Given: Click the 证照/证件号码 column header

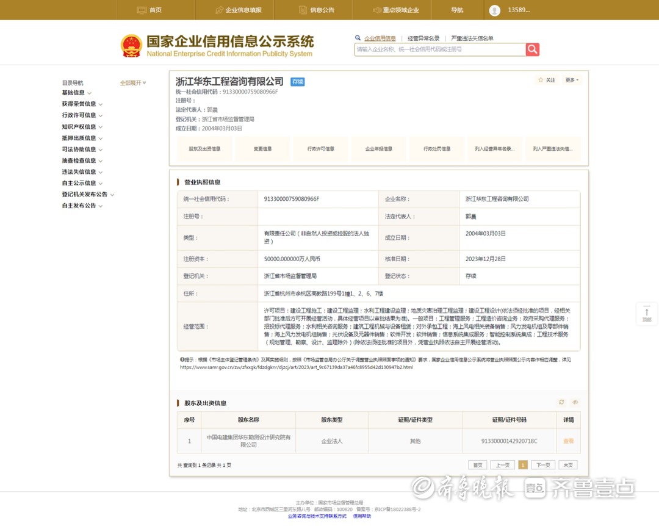Looking at the screenshot, I should coord(509,420).
